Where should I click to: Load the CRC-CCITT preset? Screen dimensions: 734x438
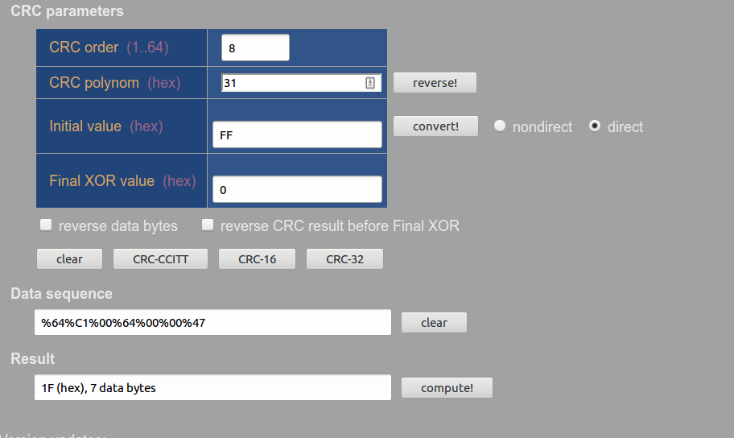pyautogui.click(x=160, y=258)
